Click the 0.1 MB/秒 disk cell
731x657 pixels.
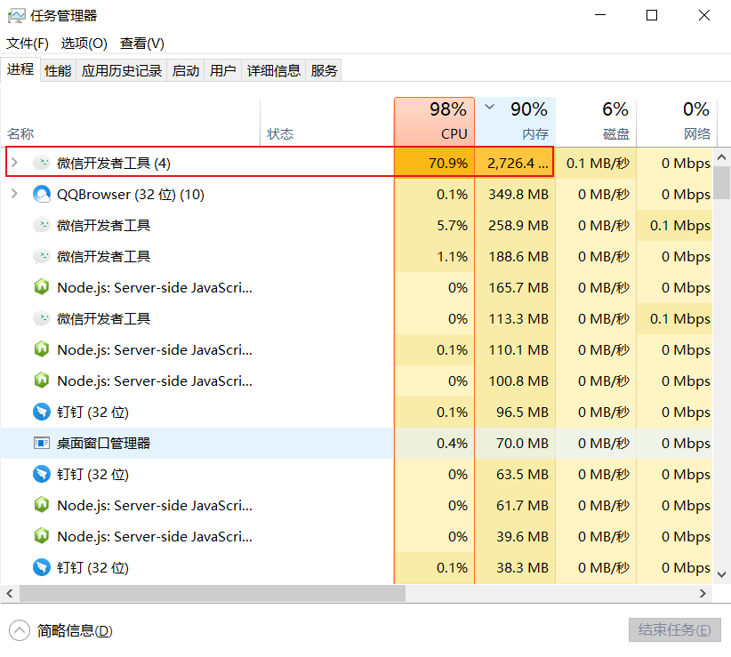pos(596,163)
